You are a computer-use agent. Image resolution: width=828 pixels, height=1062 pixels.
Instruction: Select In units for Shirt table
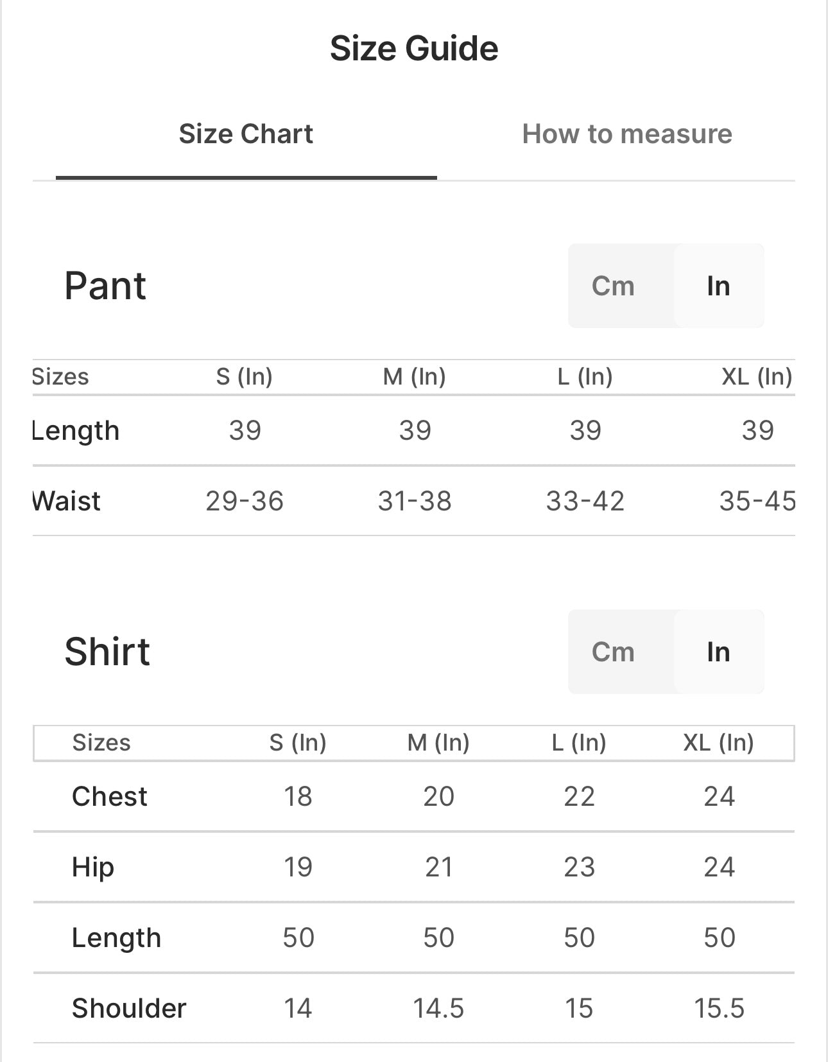tap(718, 652)
